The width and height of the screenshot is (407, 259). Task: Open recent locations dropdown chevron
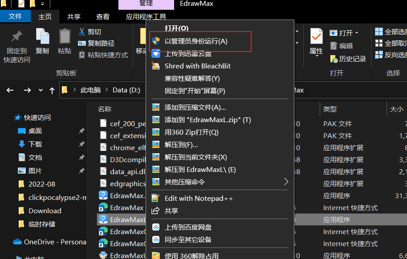(41, 90)
